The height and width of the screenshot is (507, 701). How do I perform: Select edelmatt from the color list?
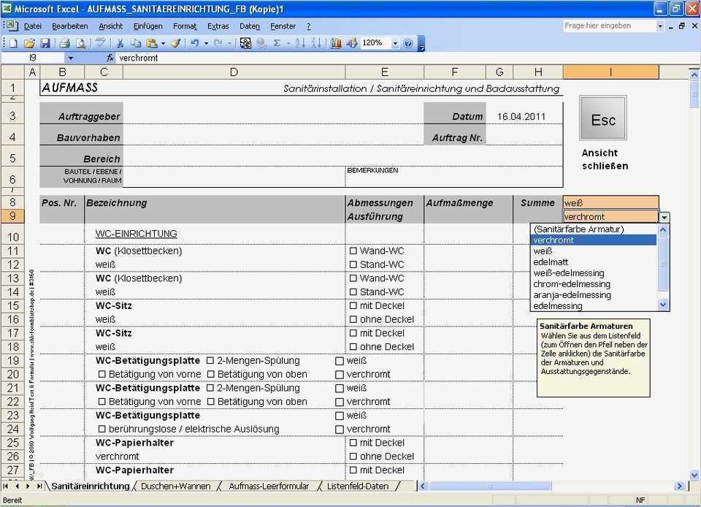click(x=549, y=262)
